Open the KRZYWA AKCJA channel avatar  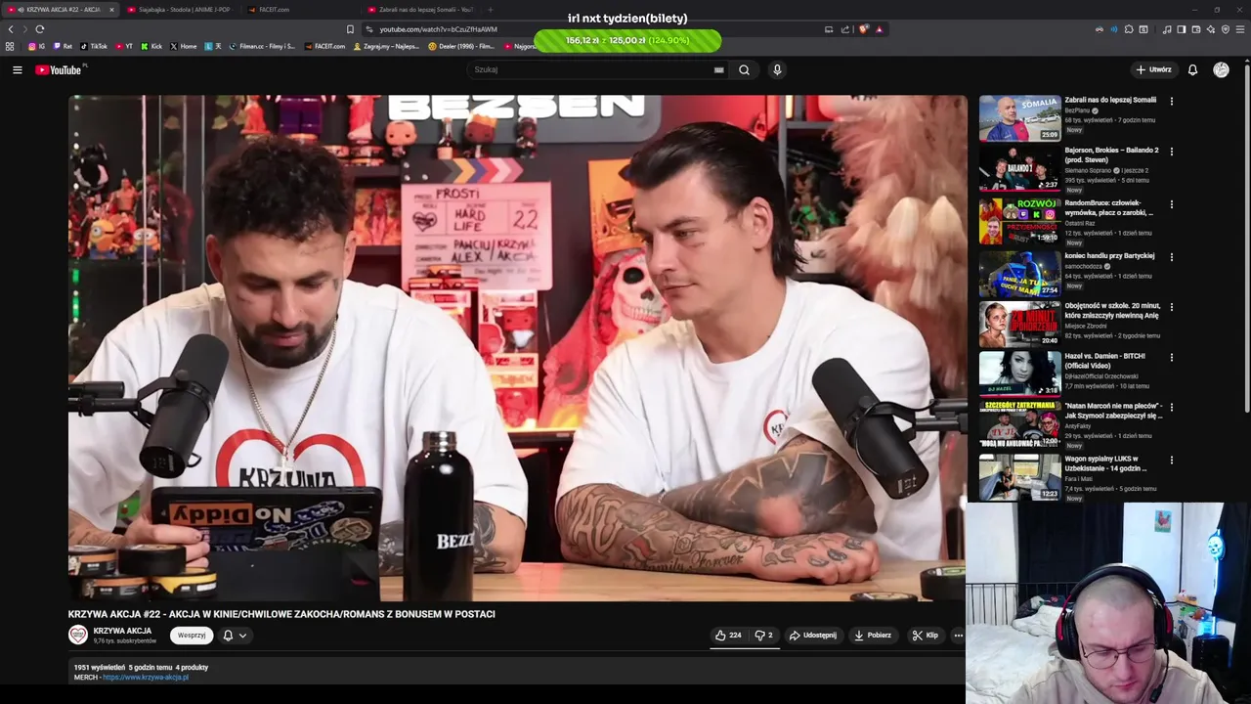coord(78,636)
